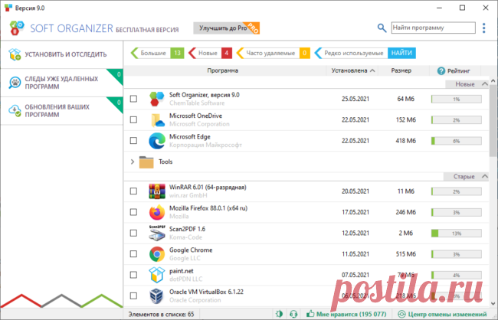Click the rating help question icon

441,70
